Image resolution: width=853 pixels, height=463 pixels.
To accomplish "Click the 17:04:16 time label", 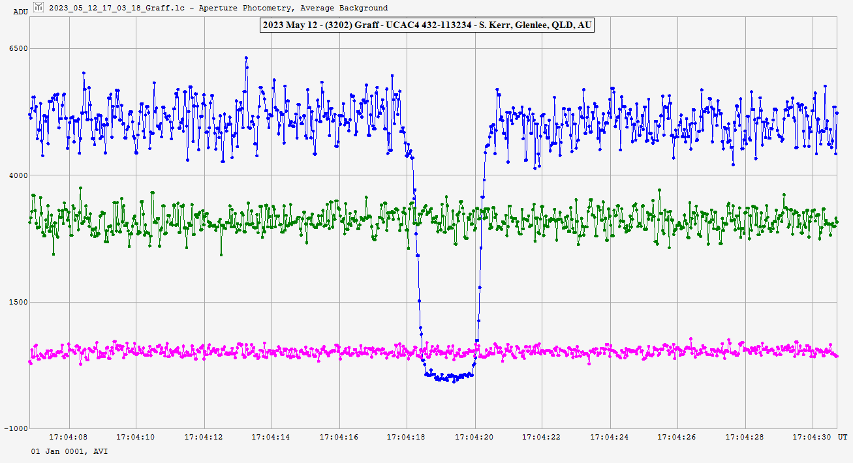I will click(x=339, y=437).
